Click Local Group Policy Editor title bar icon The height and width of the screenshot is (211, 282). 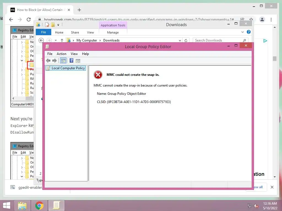pos(47,46)
